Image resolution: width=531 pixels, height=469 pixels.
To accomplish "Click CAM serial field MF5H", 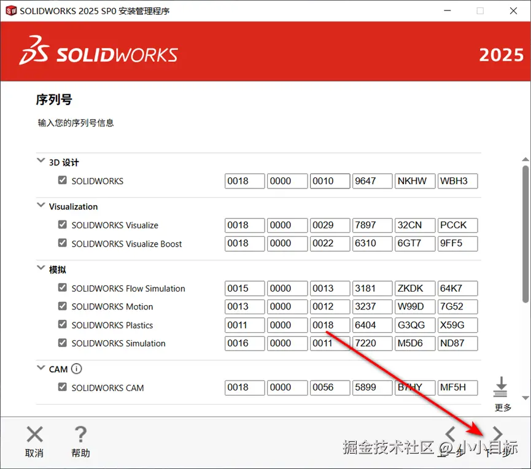I will click(457, 388).
